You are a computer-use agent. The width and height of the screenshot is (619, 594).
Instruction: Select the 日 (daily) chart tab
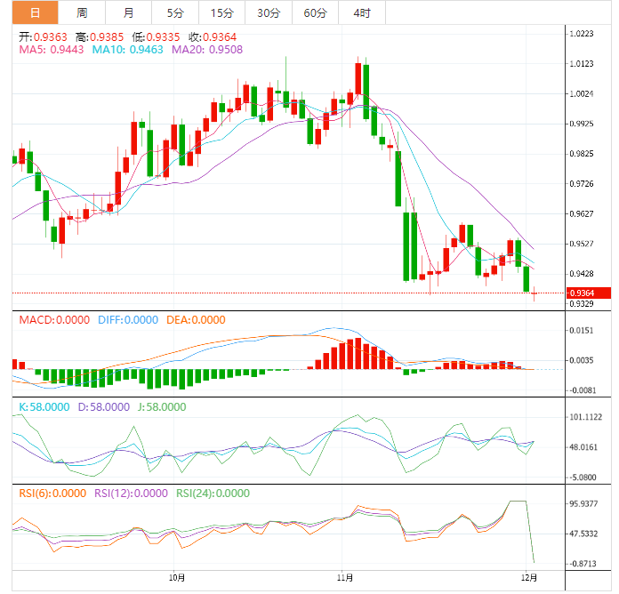click(36, 13)
